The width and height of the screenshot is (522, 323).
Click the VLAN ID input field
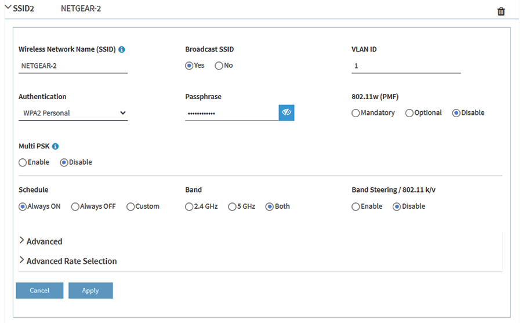tap(406, 66)
